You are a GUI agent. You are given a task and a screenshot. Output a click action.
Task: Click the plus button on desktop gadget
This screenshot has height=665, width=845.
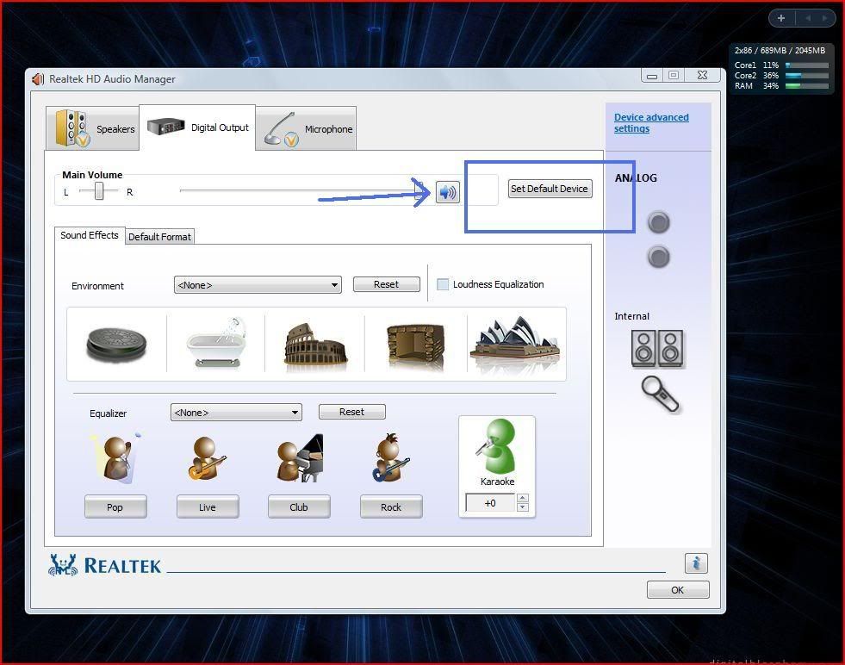(x=781, y=18)
